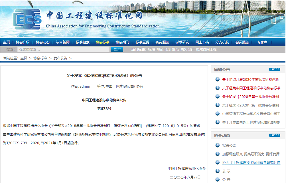The width and height of the screenshot is (286, 183).
Task: Click heading 中国工程建设标准化协会公告
Action: [104, 100]
